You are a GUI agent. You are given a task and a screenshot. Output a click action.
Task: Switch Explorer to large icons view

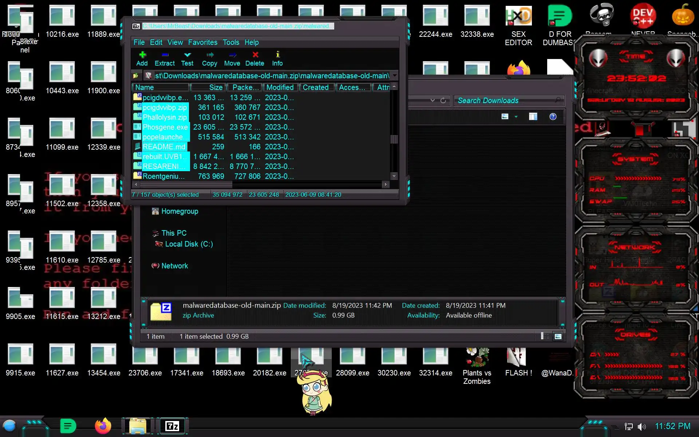click(x=558, y=336)
